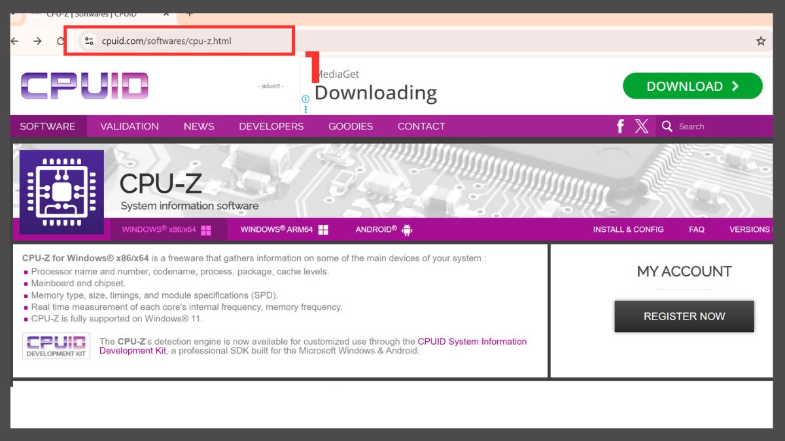Screen dimensions: 785x441
Task: Click the address bar URL
Action: [x=166, y=41]
